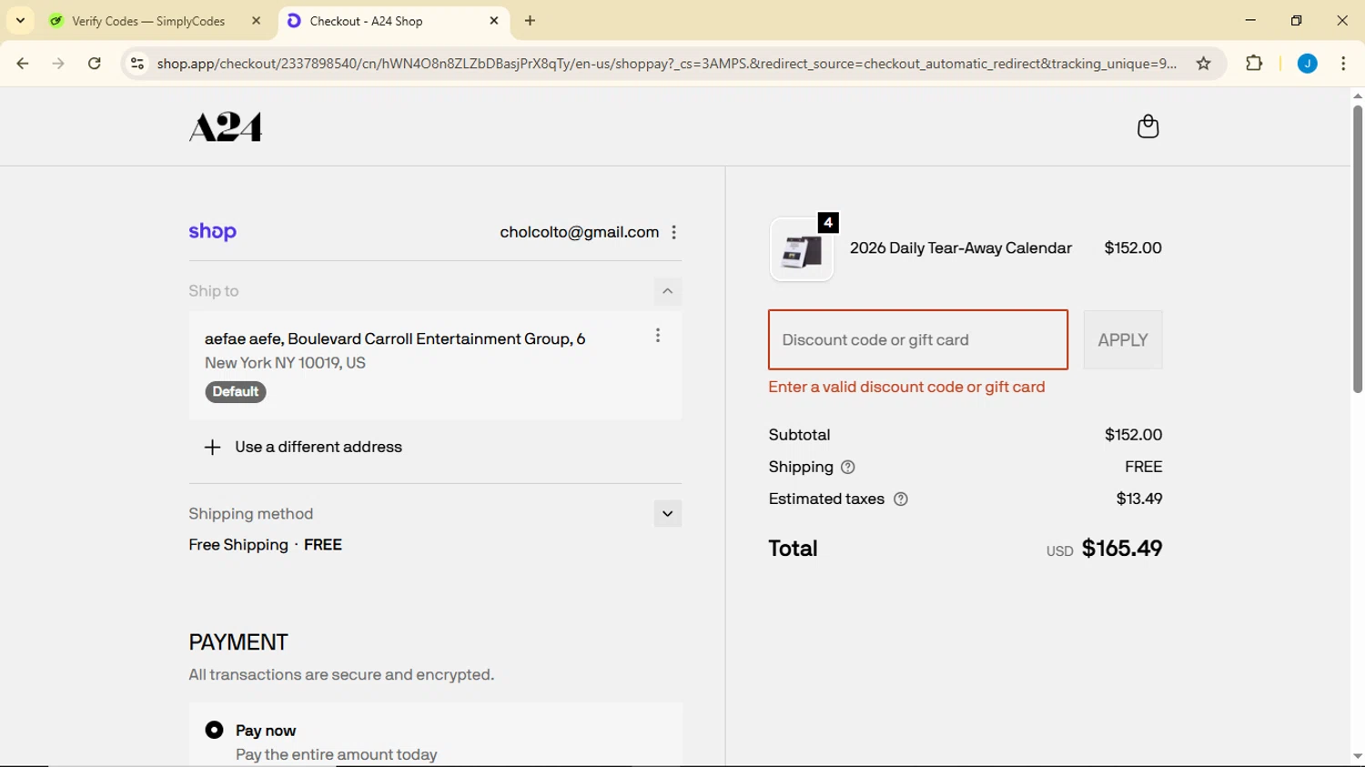
Task: Click the browser URL address bar
Action: click(x=667, y=64)
